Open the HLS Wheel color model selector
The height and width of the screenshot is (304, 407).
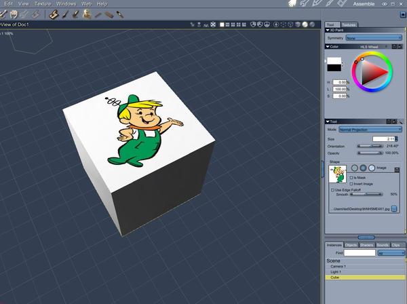click(x=373, y=47)
